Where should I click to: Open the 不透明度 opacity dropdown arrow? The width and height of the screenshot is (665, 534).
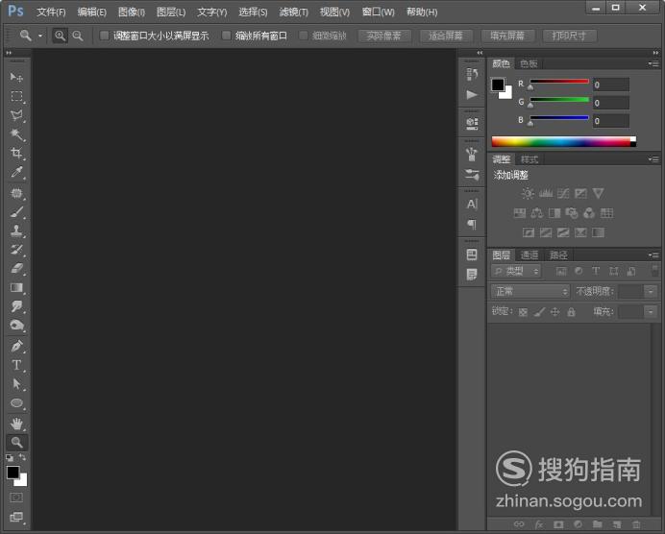[x=651, y=292]
